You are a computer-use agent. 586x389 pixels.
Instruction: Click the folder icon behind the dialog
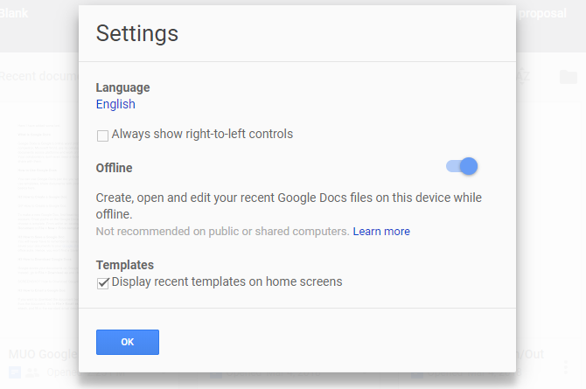click(569, 77)
